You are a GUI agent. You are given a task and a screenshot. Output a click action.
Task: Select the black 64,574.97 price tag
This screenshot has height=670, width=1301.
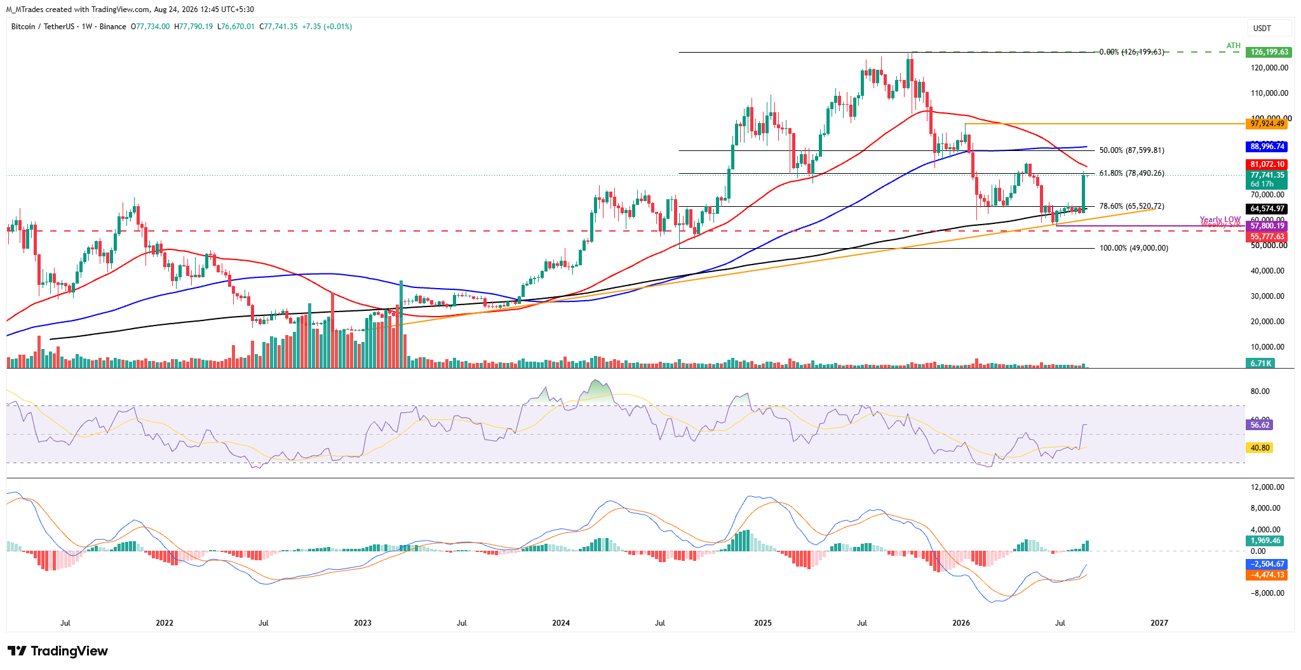pyautogui.click(x=1267, y=209)
